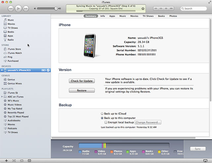The image size is (212, 163).
Task: Select Back up to iCloud option
Action: coord(102,113)
